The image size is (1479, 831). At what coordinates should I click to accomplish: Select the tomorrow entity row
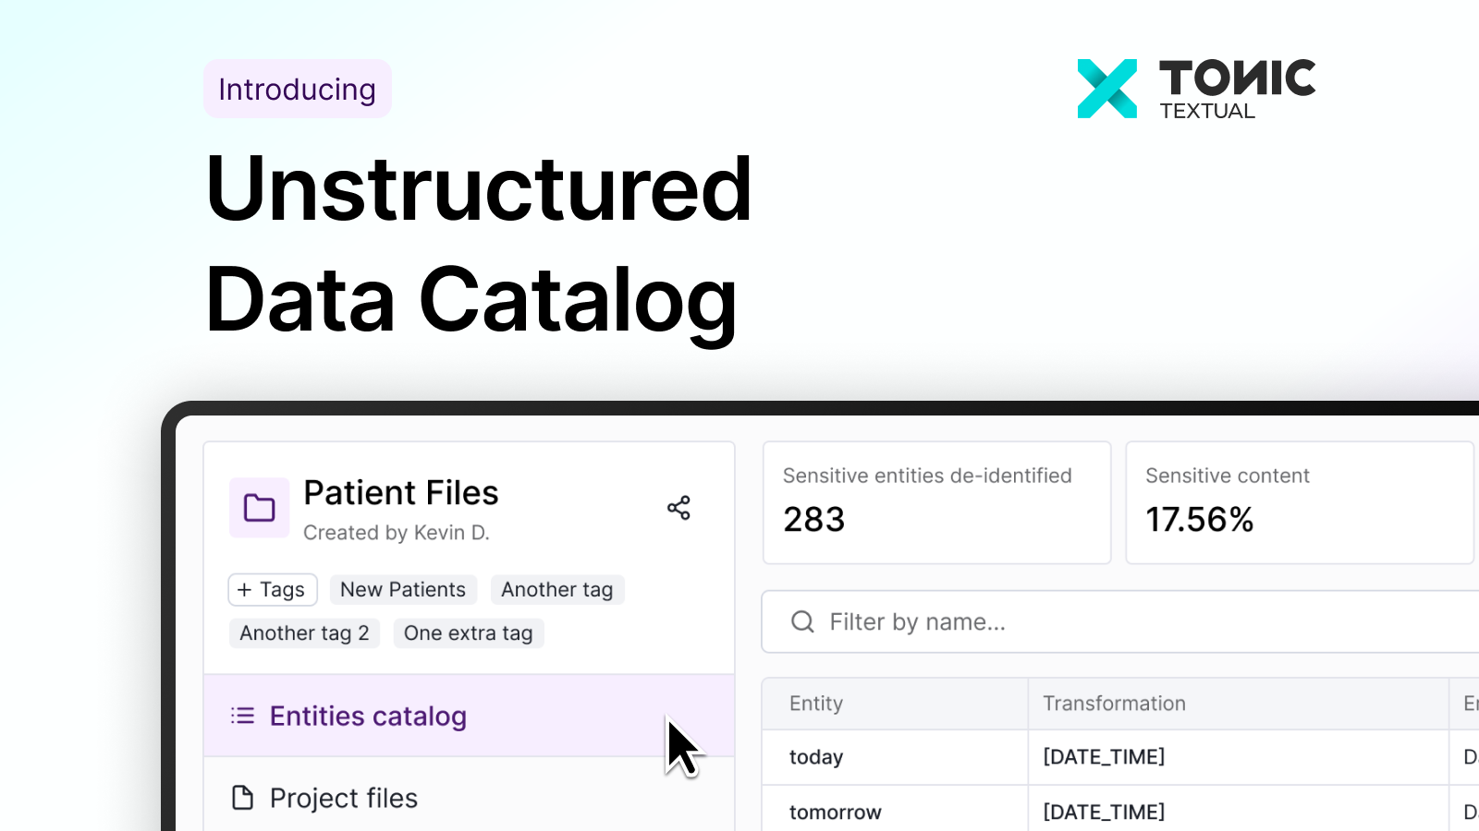pyautogui.click(x=836, y=813)
